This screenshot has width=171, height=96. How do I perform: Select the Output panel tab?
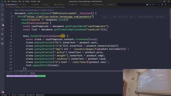tap(16, 73)
